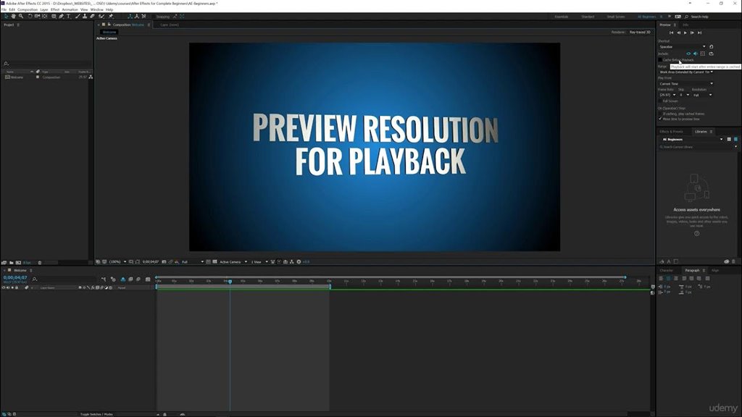Select the Type text tool
This screenshot has width=742, height=417.
[x=69, y=16]
